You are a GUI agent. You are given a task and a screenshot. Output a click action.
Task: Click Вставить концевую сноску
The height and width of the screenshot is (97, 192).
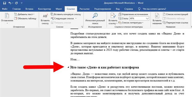coord(66,14)
